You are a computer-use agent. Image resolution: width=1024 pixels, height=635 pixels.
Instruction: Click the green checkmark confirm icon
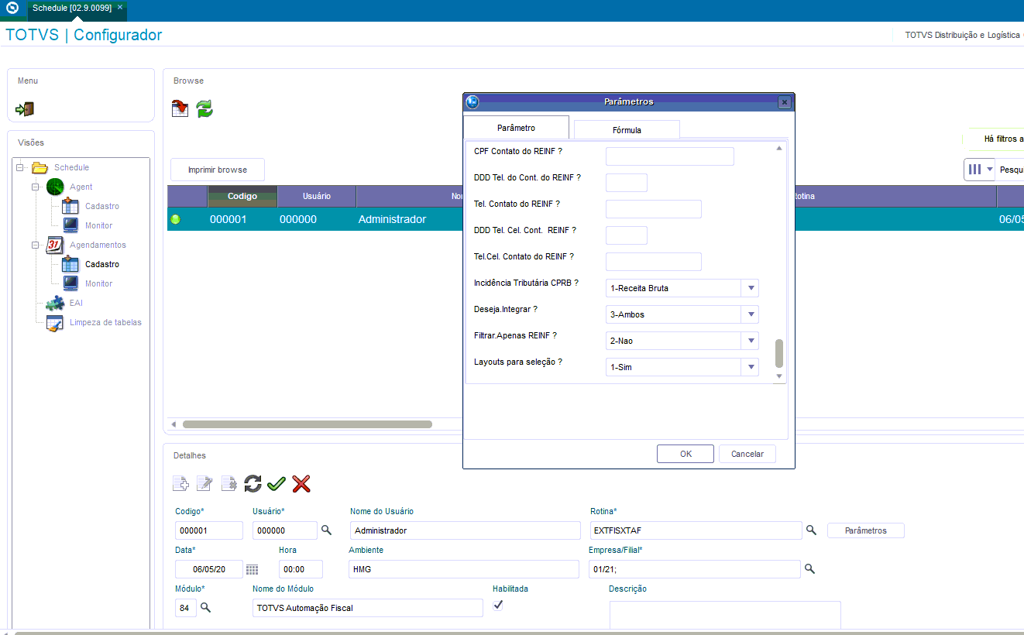pos(277,484)
